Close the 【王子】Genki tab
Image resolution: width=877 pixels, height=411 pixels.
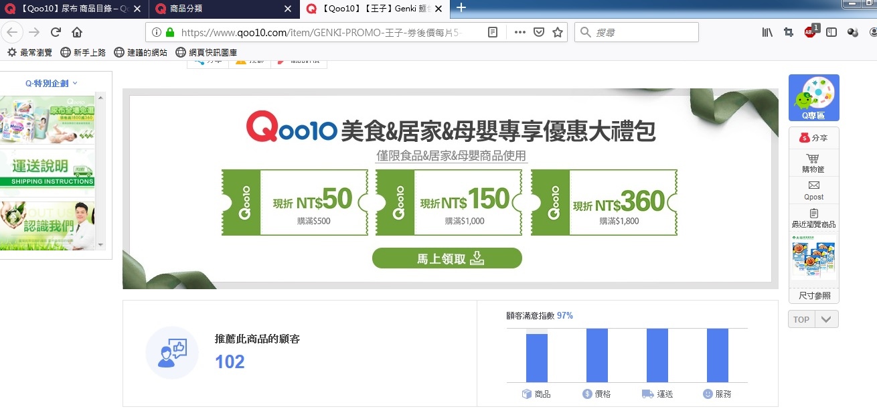438,9
